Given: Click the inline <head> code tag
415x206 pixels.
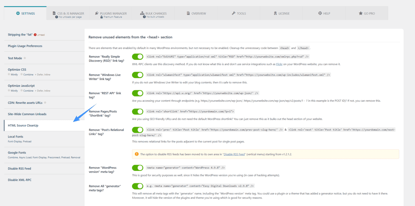Looking at the screenshot, I should click(284, 48).
